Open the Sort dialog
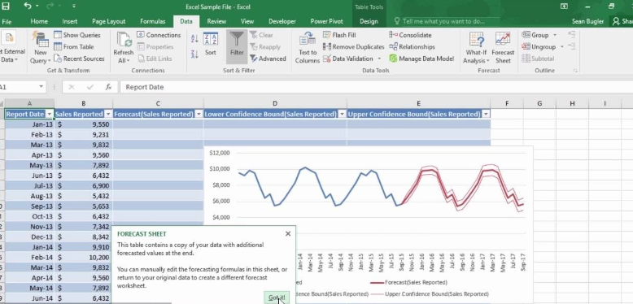This screenshot has height=304, width=633. [x=211, y=44]
